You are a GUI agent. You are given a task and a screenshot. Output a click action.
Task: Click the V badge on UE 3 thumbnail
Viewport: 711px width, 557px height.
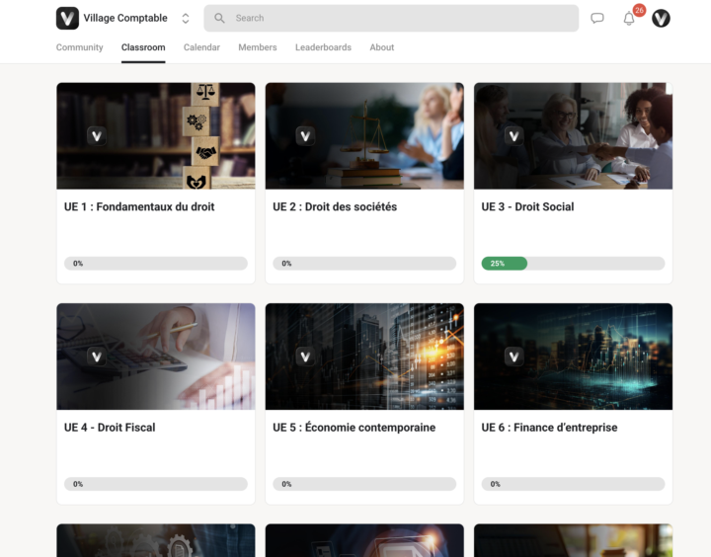[x=513, y=136]
